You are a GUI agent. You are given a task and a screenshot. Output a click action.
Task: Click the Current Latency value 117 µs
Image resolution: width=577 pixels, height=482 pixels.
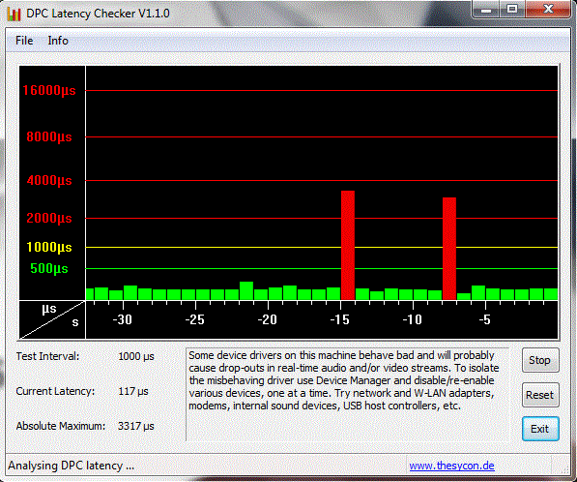(x=133, y=391)
